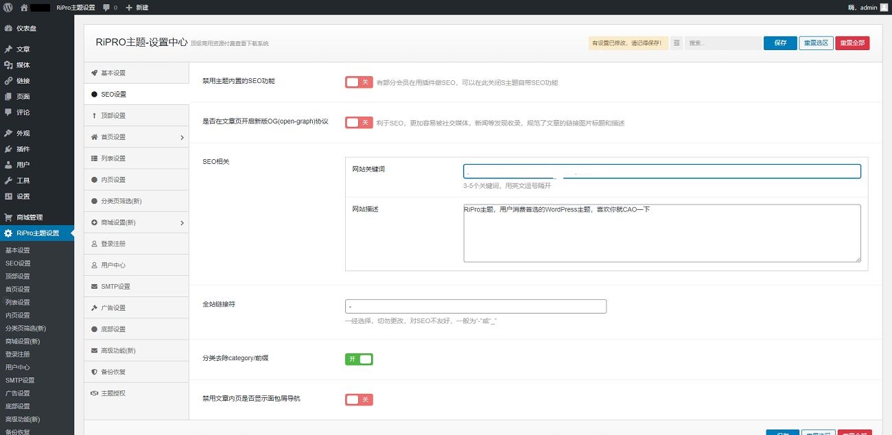Open 底部设置 in the left submenu
This screenshot has height=435, width=892.
point(18,406)
